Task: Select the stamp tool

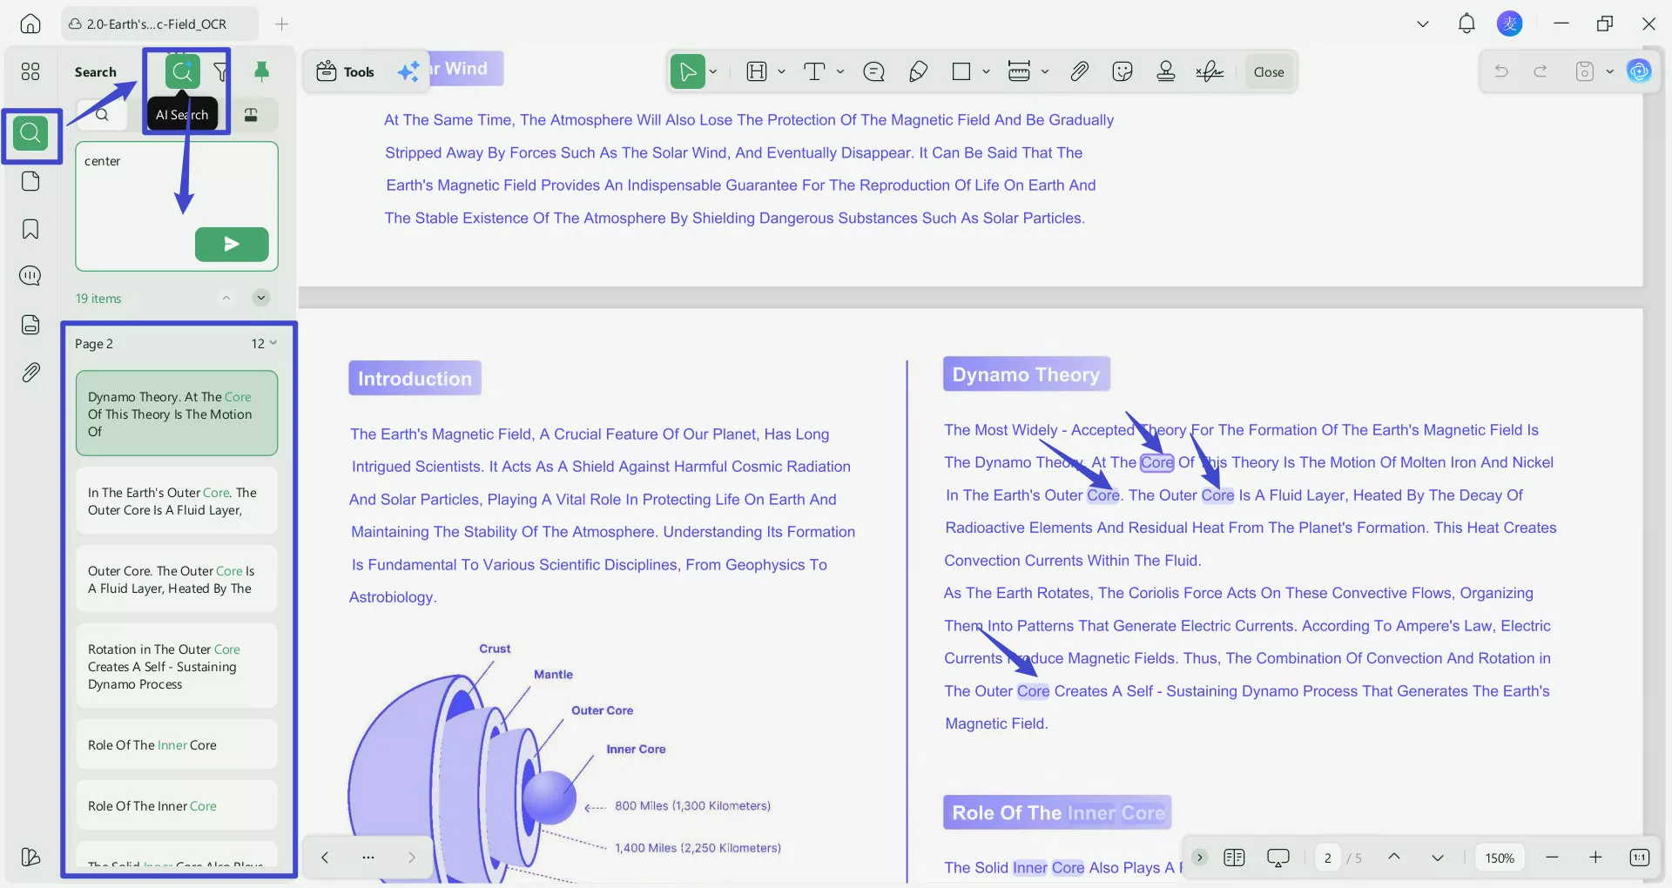Action: 1166,71
